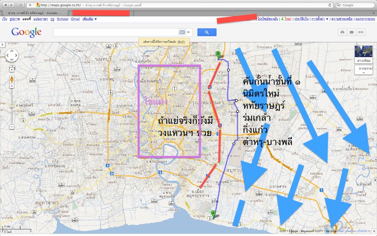Viewport: 377px width, 236px height.
Task: Expand the เพิ่มเติม more menu
Action: pos(89,19)
